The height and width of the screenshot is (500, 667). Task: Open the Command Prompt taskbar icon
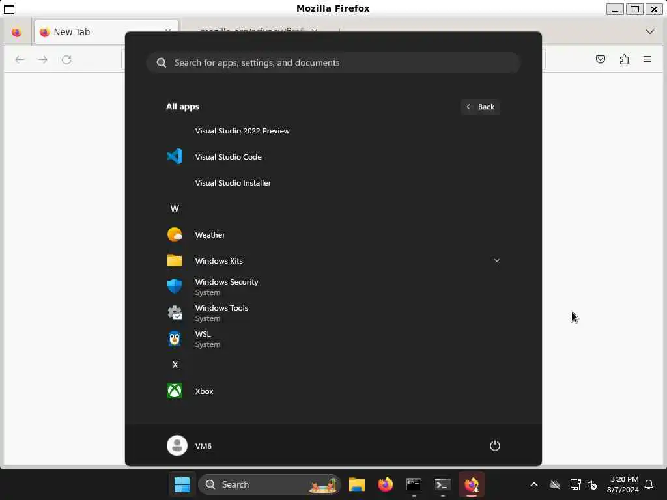pos(414,484)
